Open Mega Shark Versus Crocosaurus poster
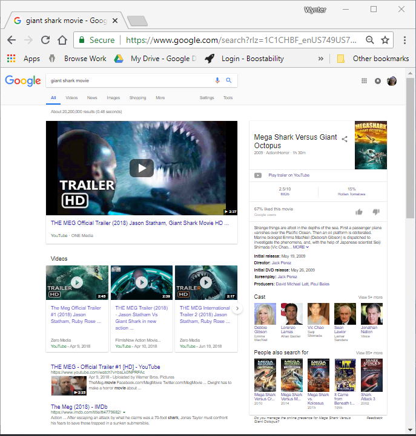This screenshot has height=436, width=416. pyautogui.click(x=265, y=375)
